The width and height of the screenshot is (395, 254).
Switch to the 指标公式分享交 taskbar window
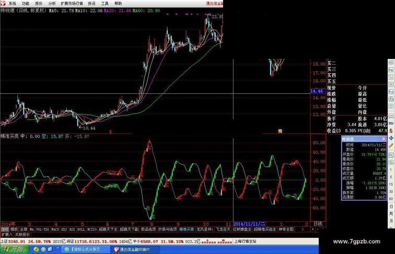click(x=86, y=249)
